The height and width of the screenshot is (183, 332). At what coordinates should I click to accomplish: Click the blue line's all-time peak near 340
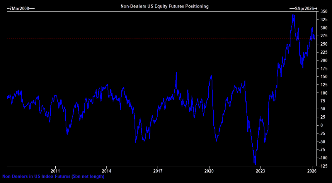293,14
